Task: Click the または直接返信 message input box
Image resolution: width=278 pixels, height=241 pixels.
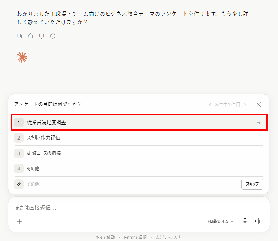Action: point(139,208)
